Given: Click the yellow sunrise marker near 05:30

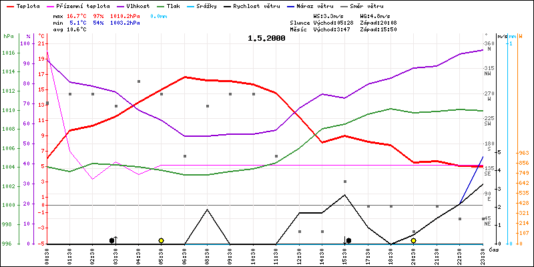Looking at the screenshot, I should 161,240.
